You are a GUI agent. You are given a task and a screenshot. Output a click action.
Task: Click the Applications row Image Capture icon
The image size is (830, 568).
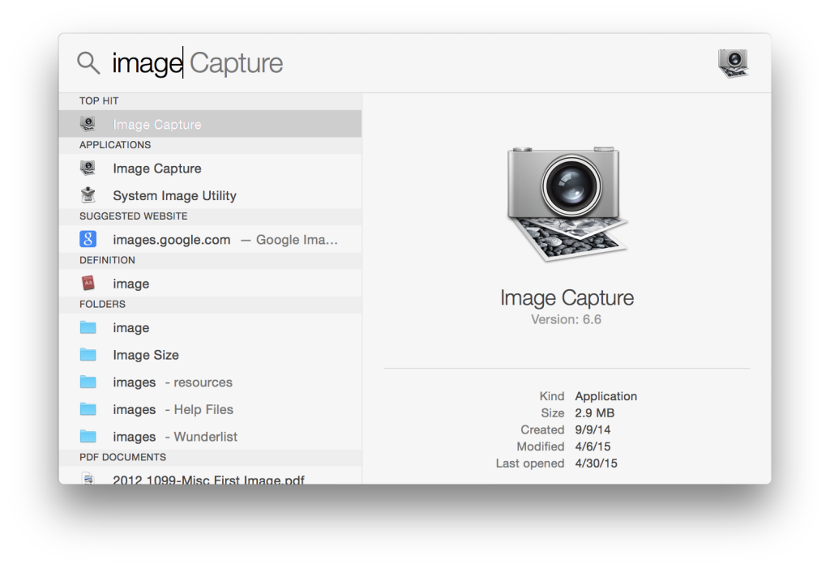[x=88, y=169]
